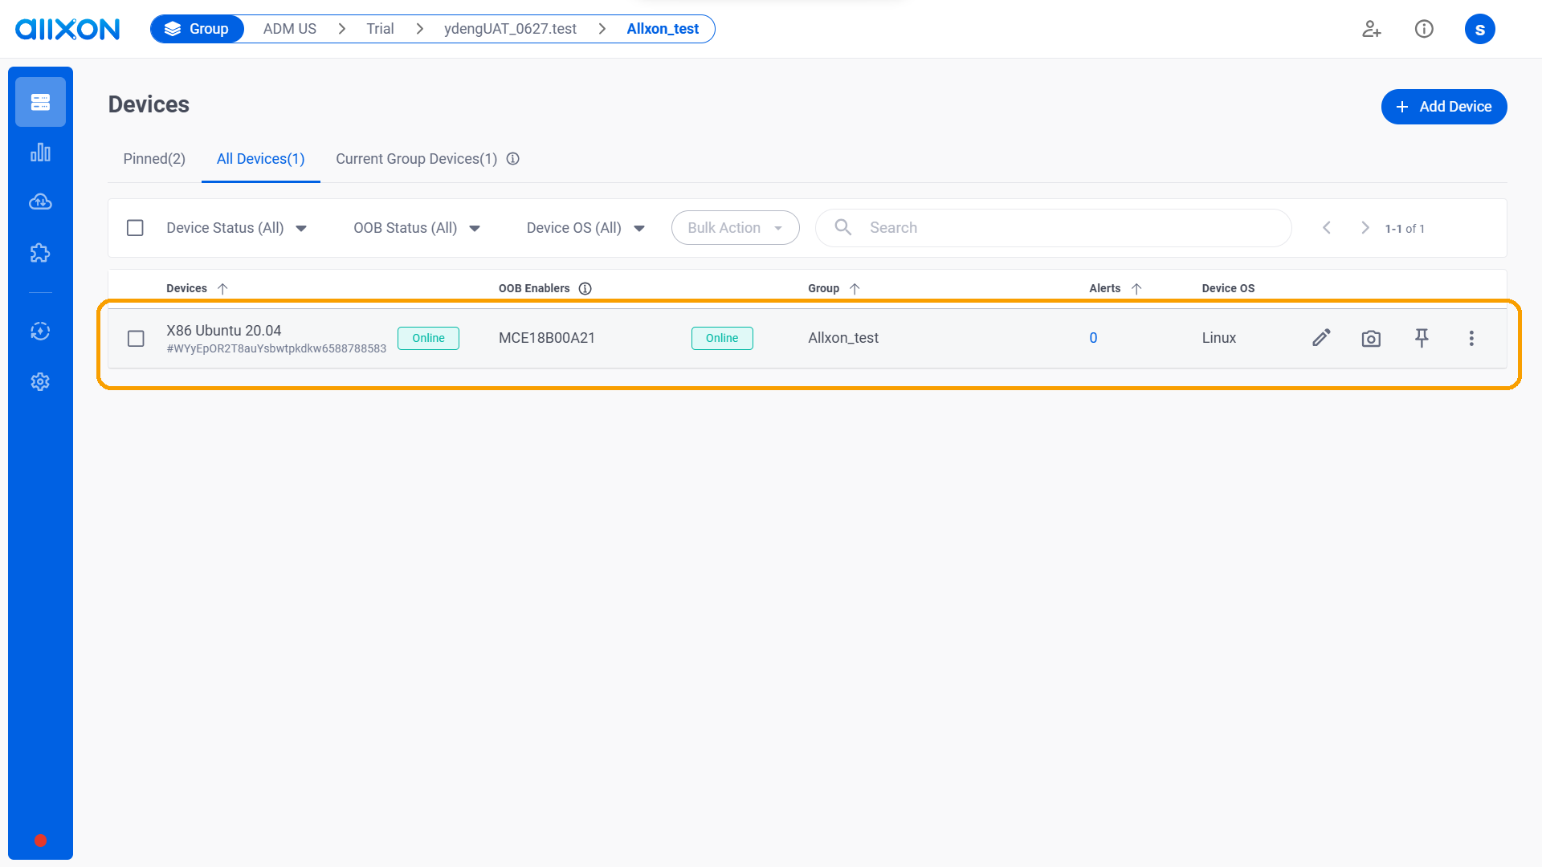
Task: Switch to the Pinned(2) tab
Action: 154,159
